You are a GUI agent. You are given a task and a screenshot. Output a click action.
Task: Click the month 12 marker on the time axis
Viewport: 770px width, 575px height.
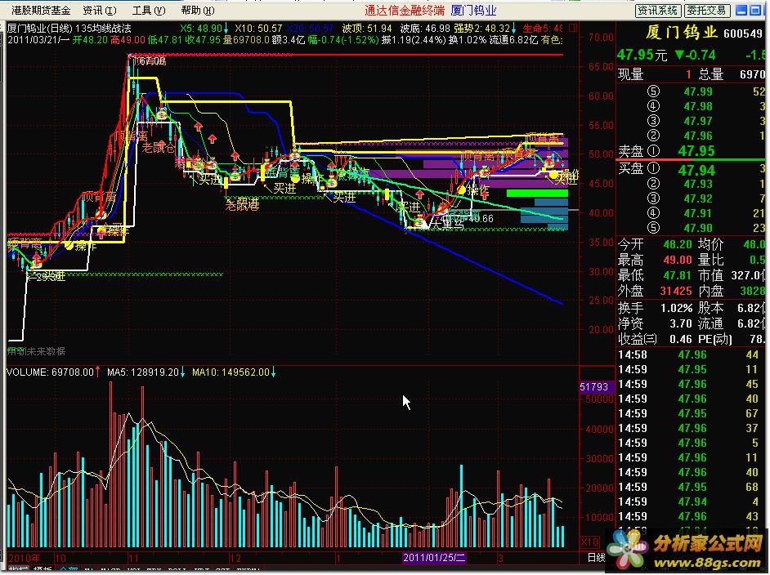point(235,559)
